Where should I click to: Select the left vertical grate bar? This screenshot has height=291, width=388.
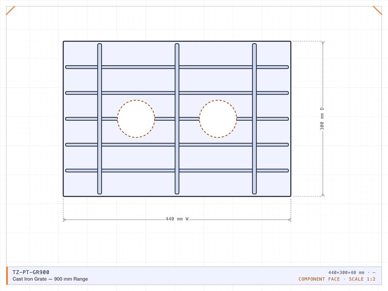100,119
